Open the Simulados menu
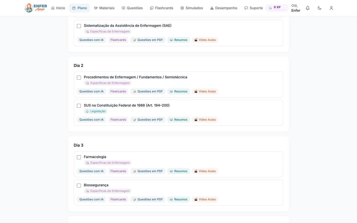This screenshot has height=223, width=357. (x=192, y=8)
